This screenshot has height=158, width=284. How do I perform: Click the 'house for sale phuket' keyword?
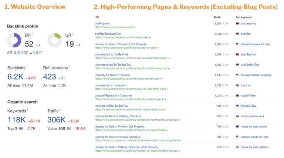(x=254, y=127)
